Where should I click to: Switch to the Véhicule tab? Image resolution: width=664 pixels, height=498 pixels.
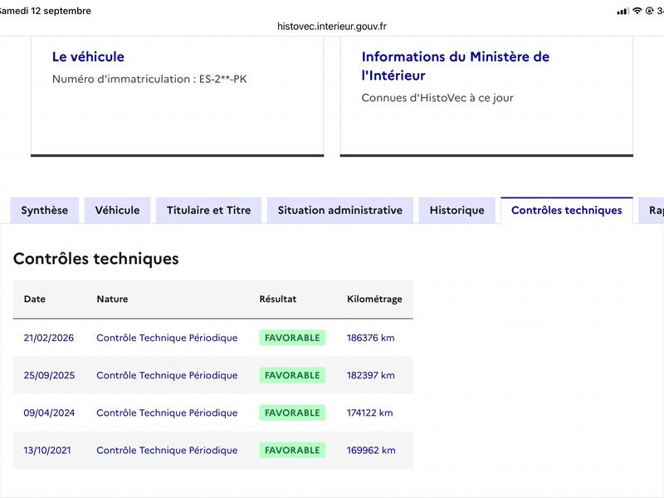coord(117,211)
